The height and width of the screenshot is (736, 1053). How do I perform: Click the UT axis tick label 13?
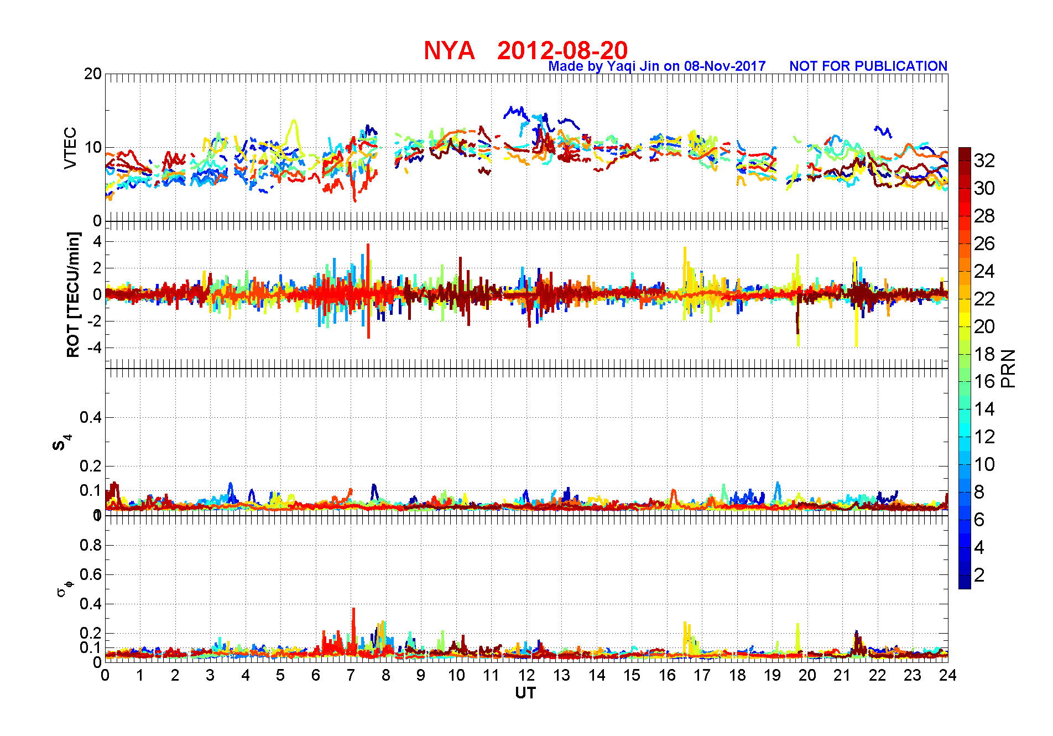pyautogui.click(x=561, y=675)
